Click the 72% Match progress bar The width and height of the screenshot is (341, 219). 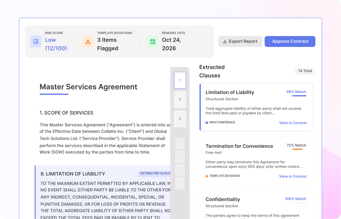(299, 149)
